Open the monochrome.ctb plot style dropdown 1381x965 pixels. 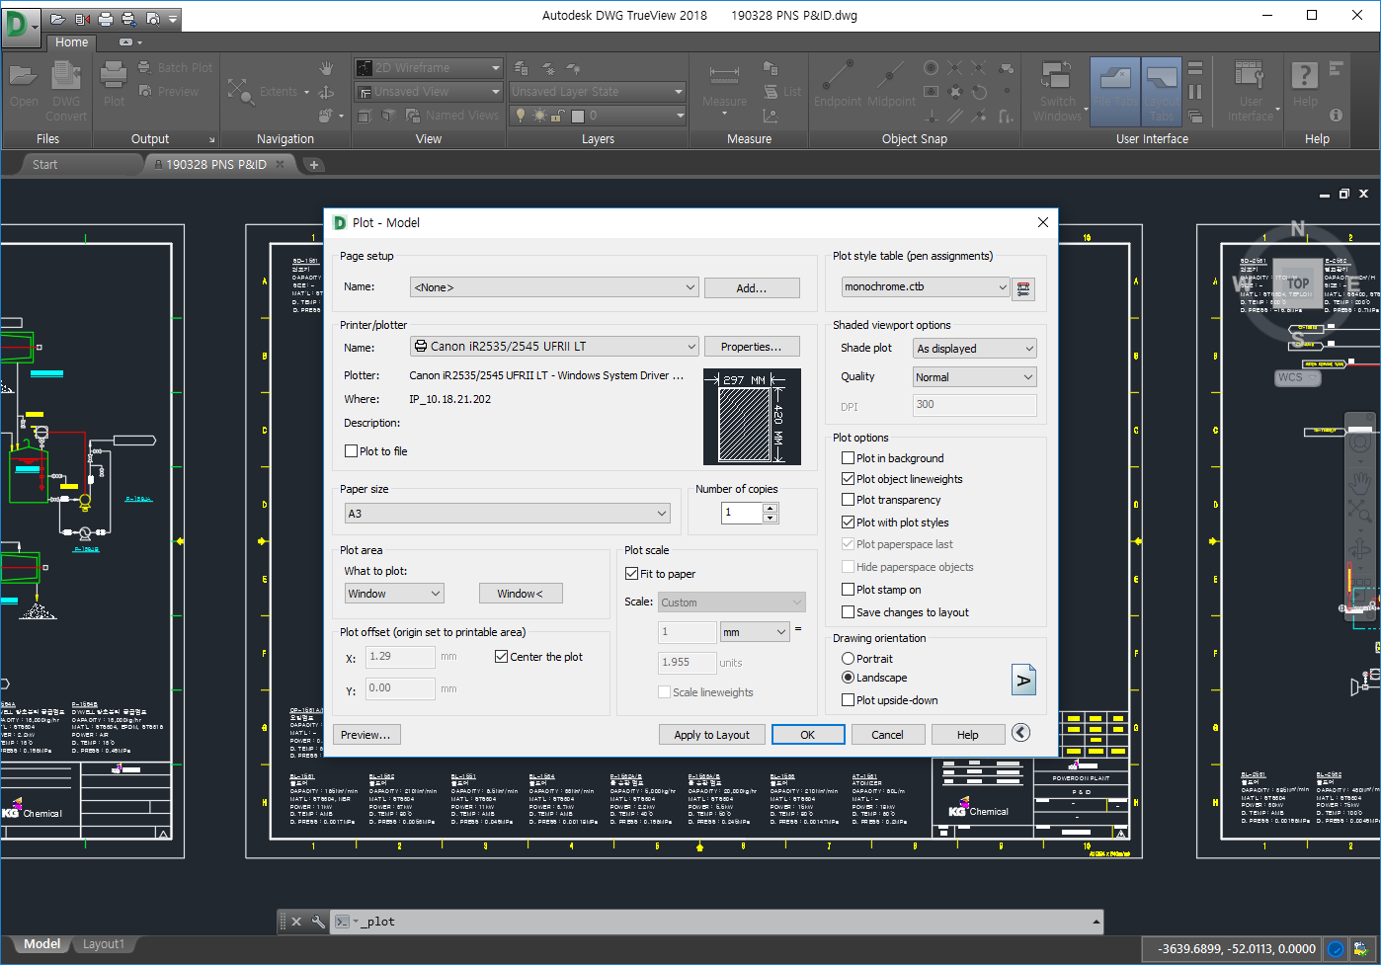925,286
